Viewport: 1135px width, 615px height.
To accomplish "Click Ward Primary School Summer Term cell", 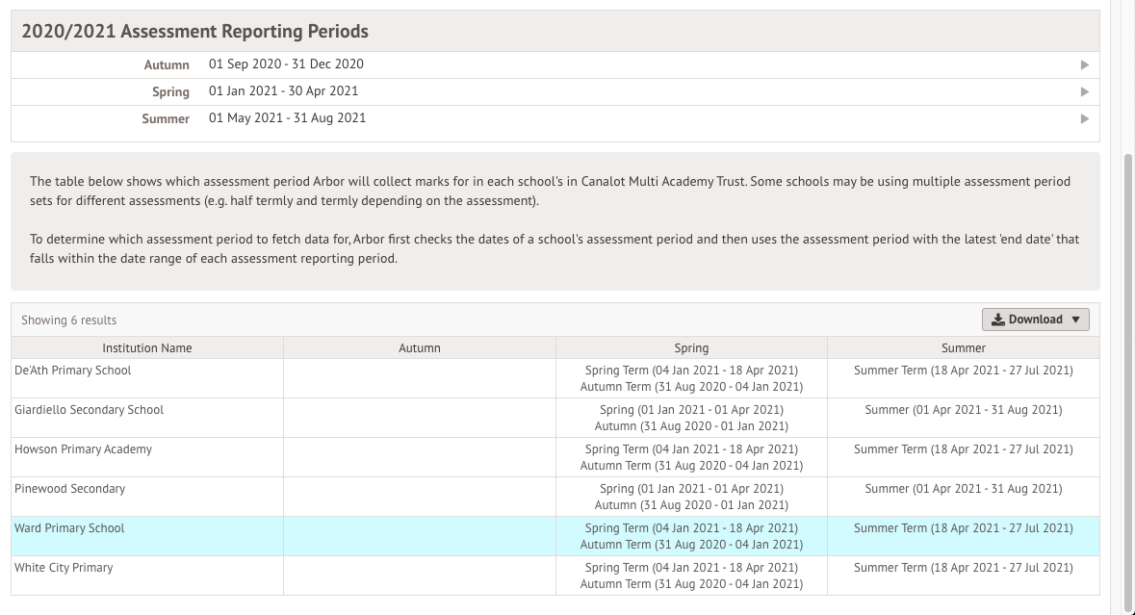I will click(x=964, y=536).
